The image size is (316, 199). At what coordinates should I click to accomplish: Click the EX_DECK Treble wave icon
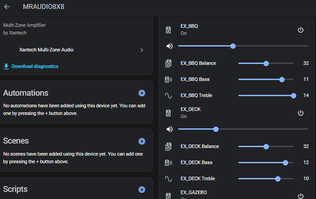click(x=169, y=178)
